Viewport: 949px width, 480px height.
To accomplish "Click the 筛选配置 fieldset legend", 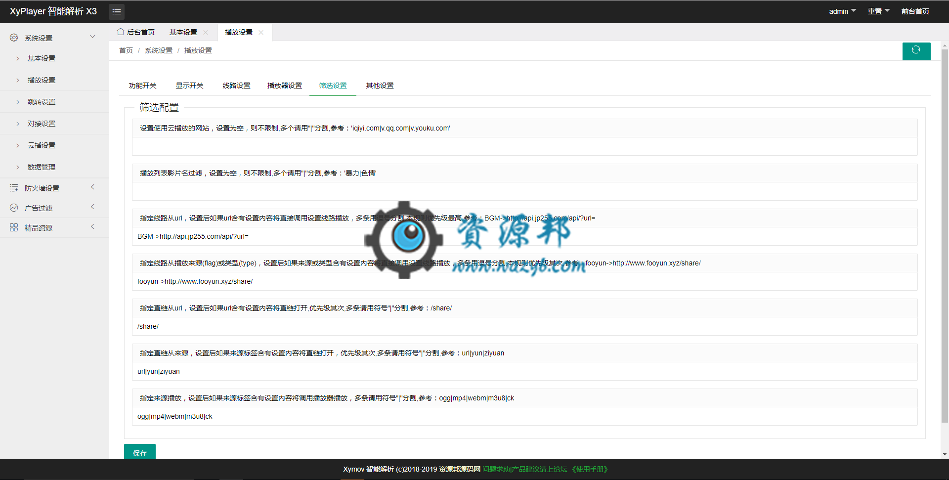I will [159, 107].
